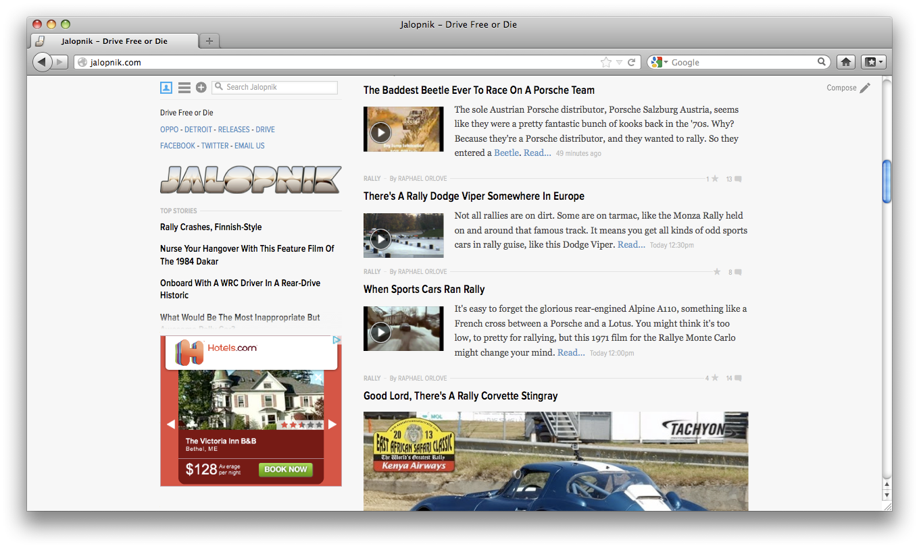This screenshot has width=919, height=548.
Task: Open comments icon for Baddest Beetle article
Action: [x=738, y=180]
